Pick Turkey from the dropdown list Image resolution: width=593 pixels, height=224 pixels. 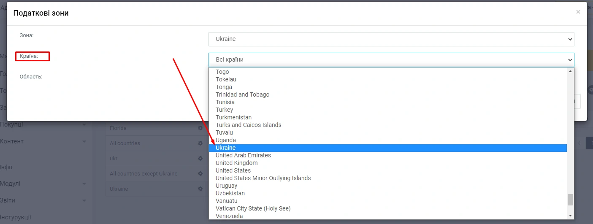(224, 110)
